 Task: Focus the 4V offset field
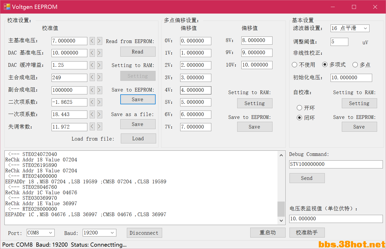pyautogui.click(x=196, y=90)
